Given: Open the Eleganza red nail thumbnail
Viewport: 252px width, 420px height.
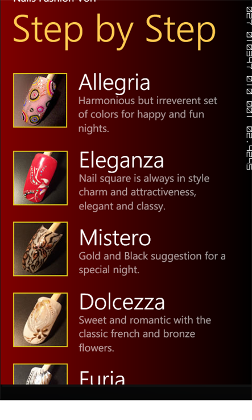Looking at the screenshot, I should coord(40,178).
